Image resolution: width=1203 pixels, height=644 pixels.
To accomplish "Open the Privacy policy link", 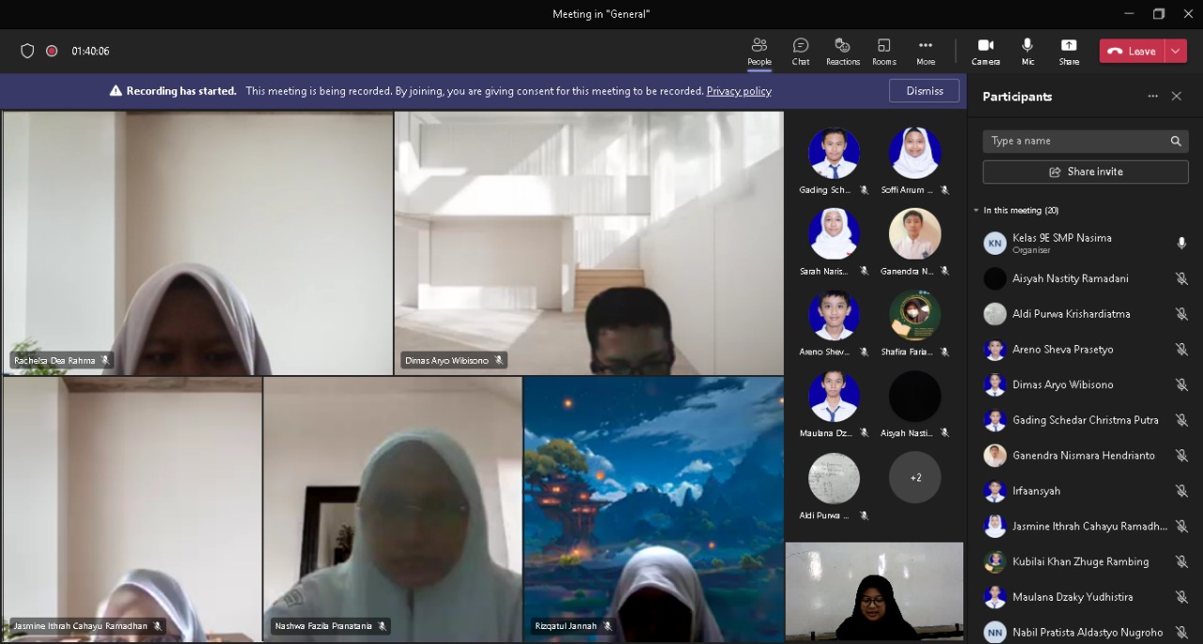I will (739, 91).
